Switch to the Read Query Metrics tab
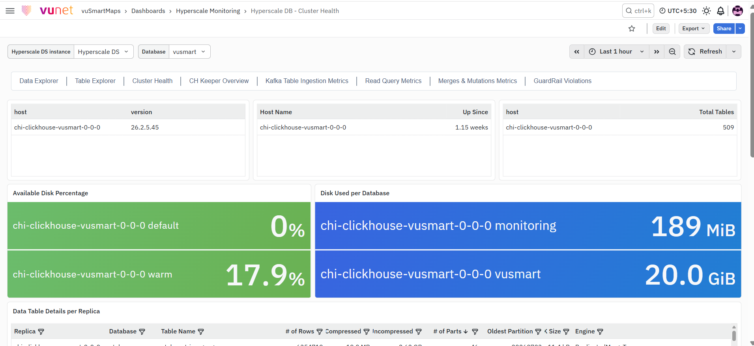754x346 pixels. pyautogui.click(x=393, y=81)
